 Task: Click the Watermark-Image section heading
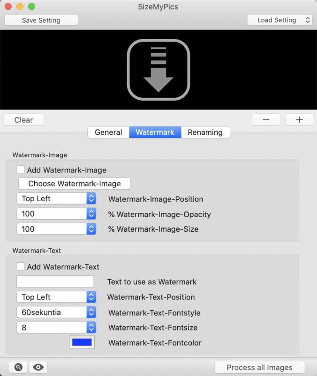pos(40,155)
